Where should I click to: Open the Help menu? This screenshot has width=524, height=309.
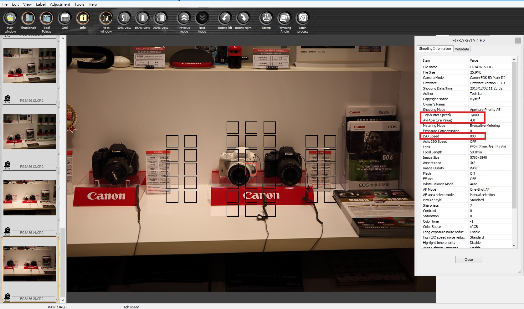coord(93,4)
